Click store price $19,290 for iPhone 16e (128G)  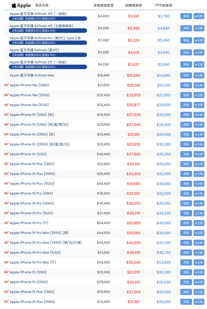coord(164,85)
